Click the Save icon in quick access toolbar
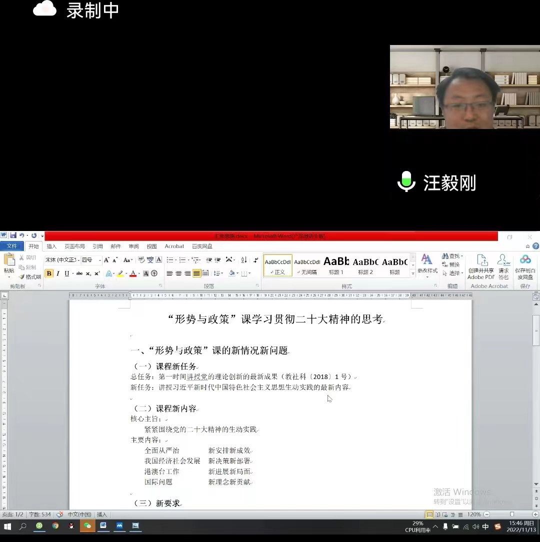 tap(13, 235)
